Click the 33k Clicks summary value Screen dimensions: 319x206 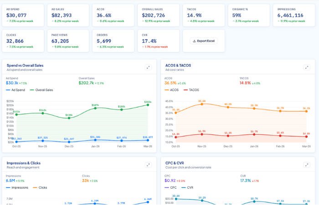point(86,180)
